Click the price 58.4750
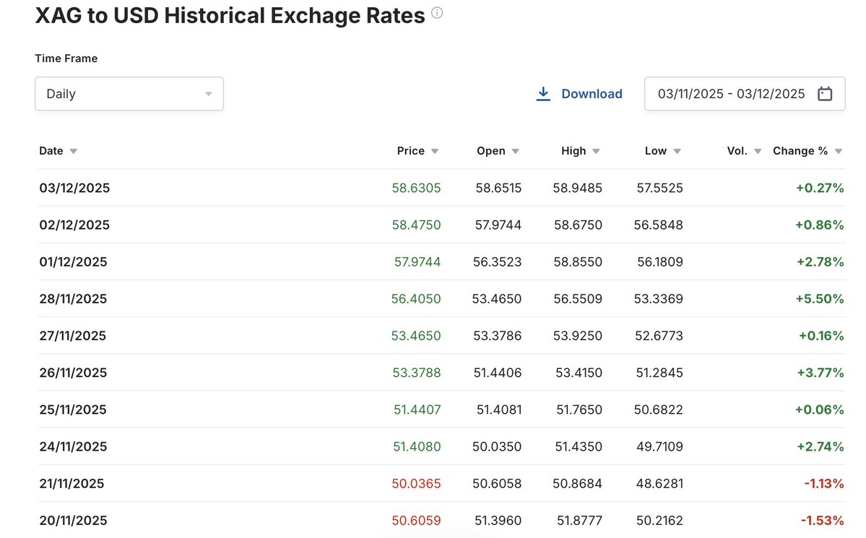 417,225
